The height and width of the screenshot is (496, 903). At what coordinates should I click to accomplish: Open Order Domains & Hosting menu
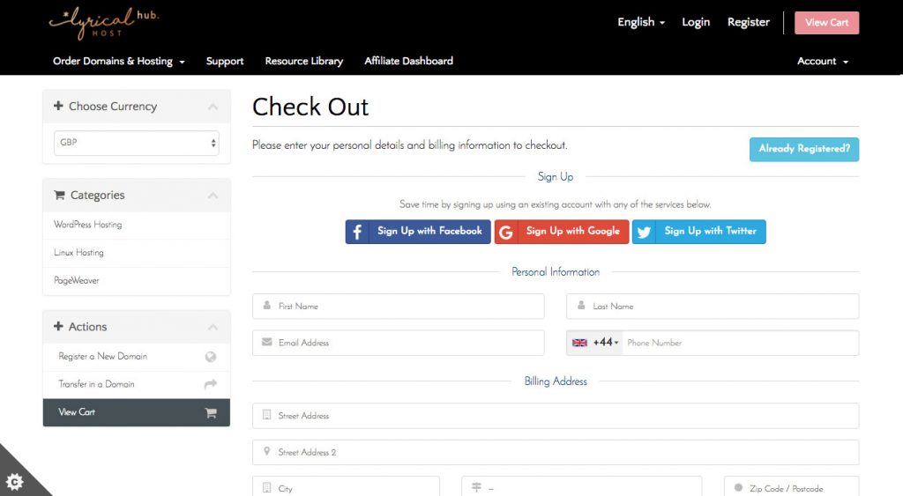[x=119, y=61]
